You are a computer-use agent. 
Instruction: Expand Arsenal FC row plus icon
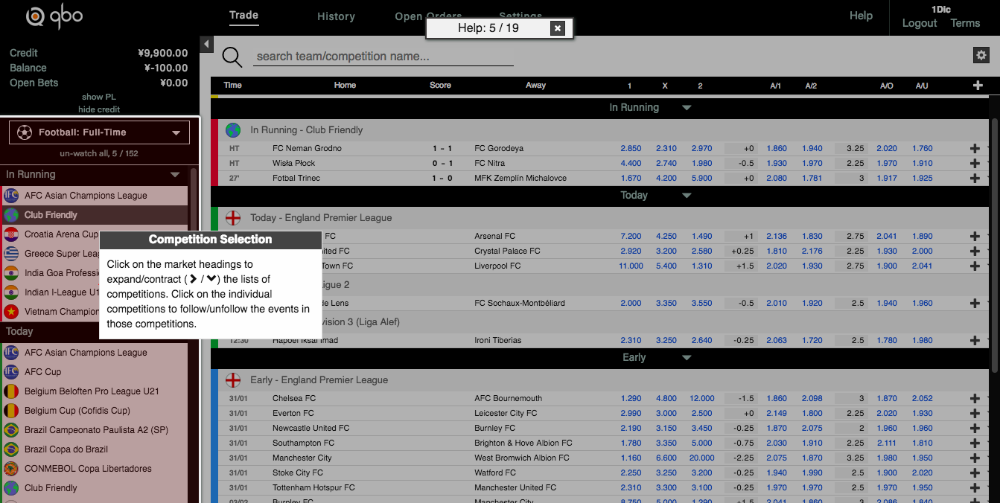click(975, 237)
